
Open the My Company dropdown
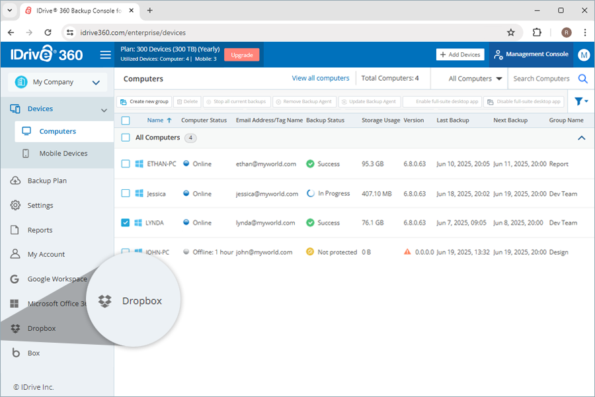coord(57,82)
